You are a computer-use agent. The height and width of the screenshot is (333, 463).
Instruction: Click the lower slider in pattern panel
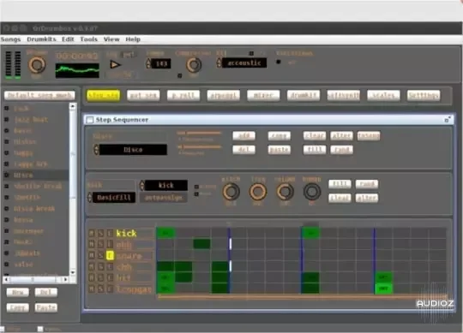click(199, 146)
